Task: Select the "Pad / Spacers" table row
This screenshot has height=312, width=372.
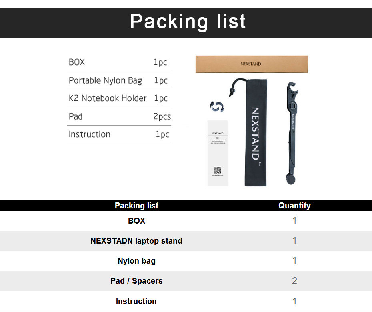Action: click(x=136, y=281)
